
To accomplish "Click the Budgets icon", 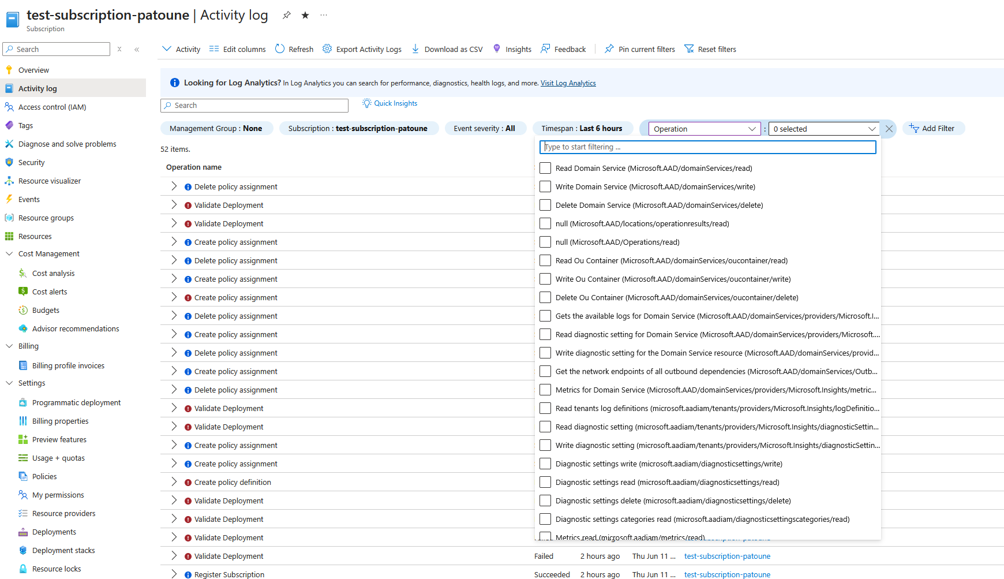I will (23, 310).
